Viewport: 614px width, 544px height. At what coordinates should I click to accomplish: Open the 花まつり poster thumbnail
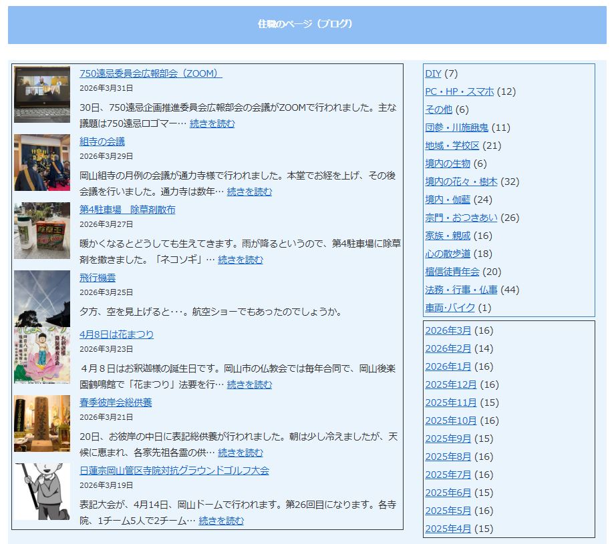click(41, 356)
